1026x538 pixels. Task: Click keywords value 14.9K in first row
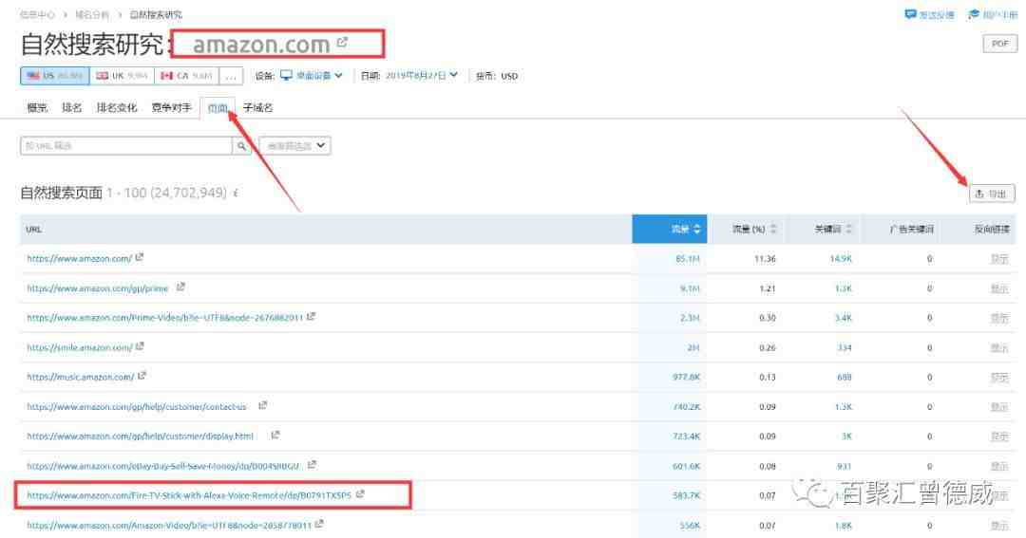[841, 259]
